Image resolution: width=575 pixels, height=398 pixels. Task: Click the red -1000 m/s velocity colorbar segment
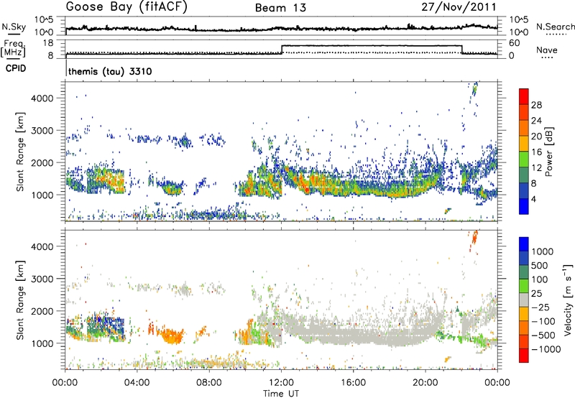(524, 356)
